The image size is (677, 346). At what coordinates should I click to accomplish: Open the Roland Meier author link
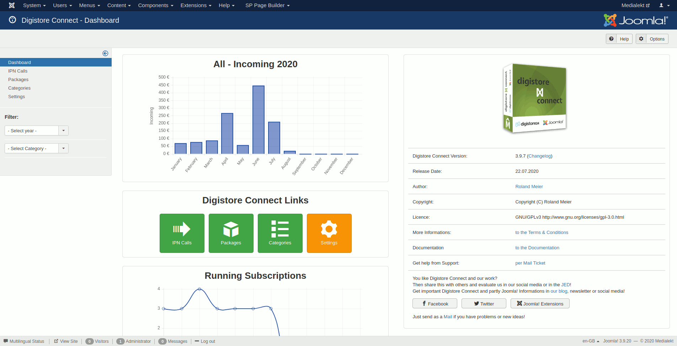coord(529,186)
